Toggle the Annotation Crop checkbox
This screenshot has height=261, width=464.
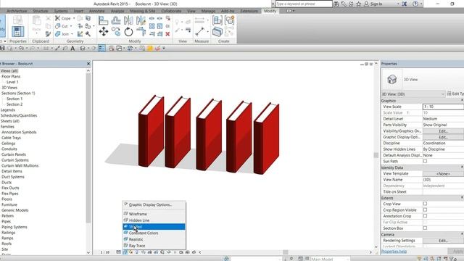pos(425,216)
